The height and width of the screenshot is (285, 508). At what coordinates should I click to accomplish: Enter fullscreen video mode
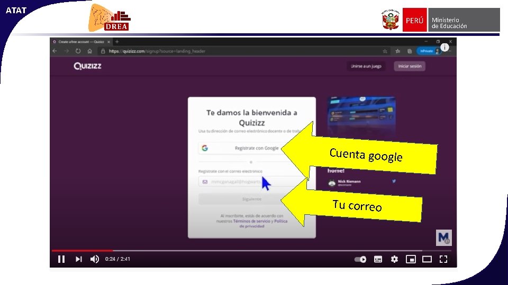pos(443,259)
